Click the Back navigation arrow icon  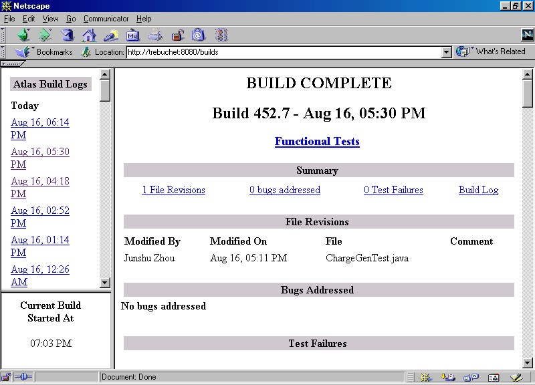tap(24, 35)
